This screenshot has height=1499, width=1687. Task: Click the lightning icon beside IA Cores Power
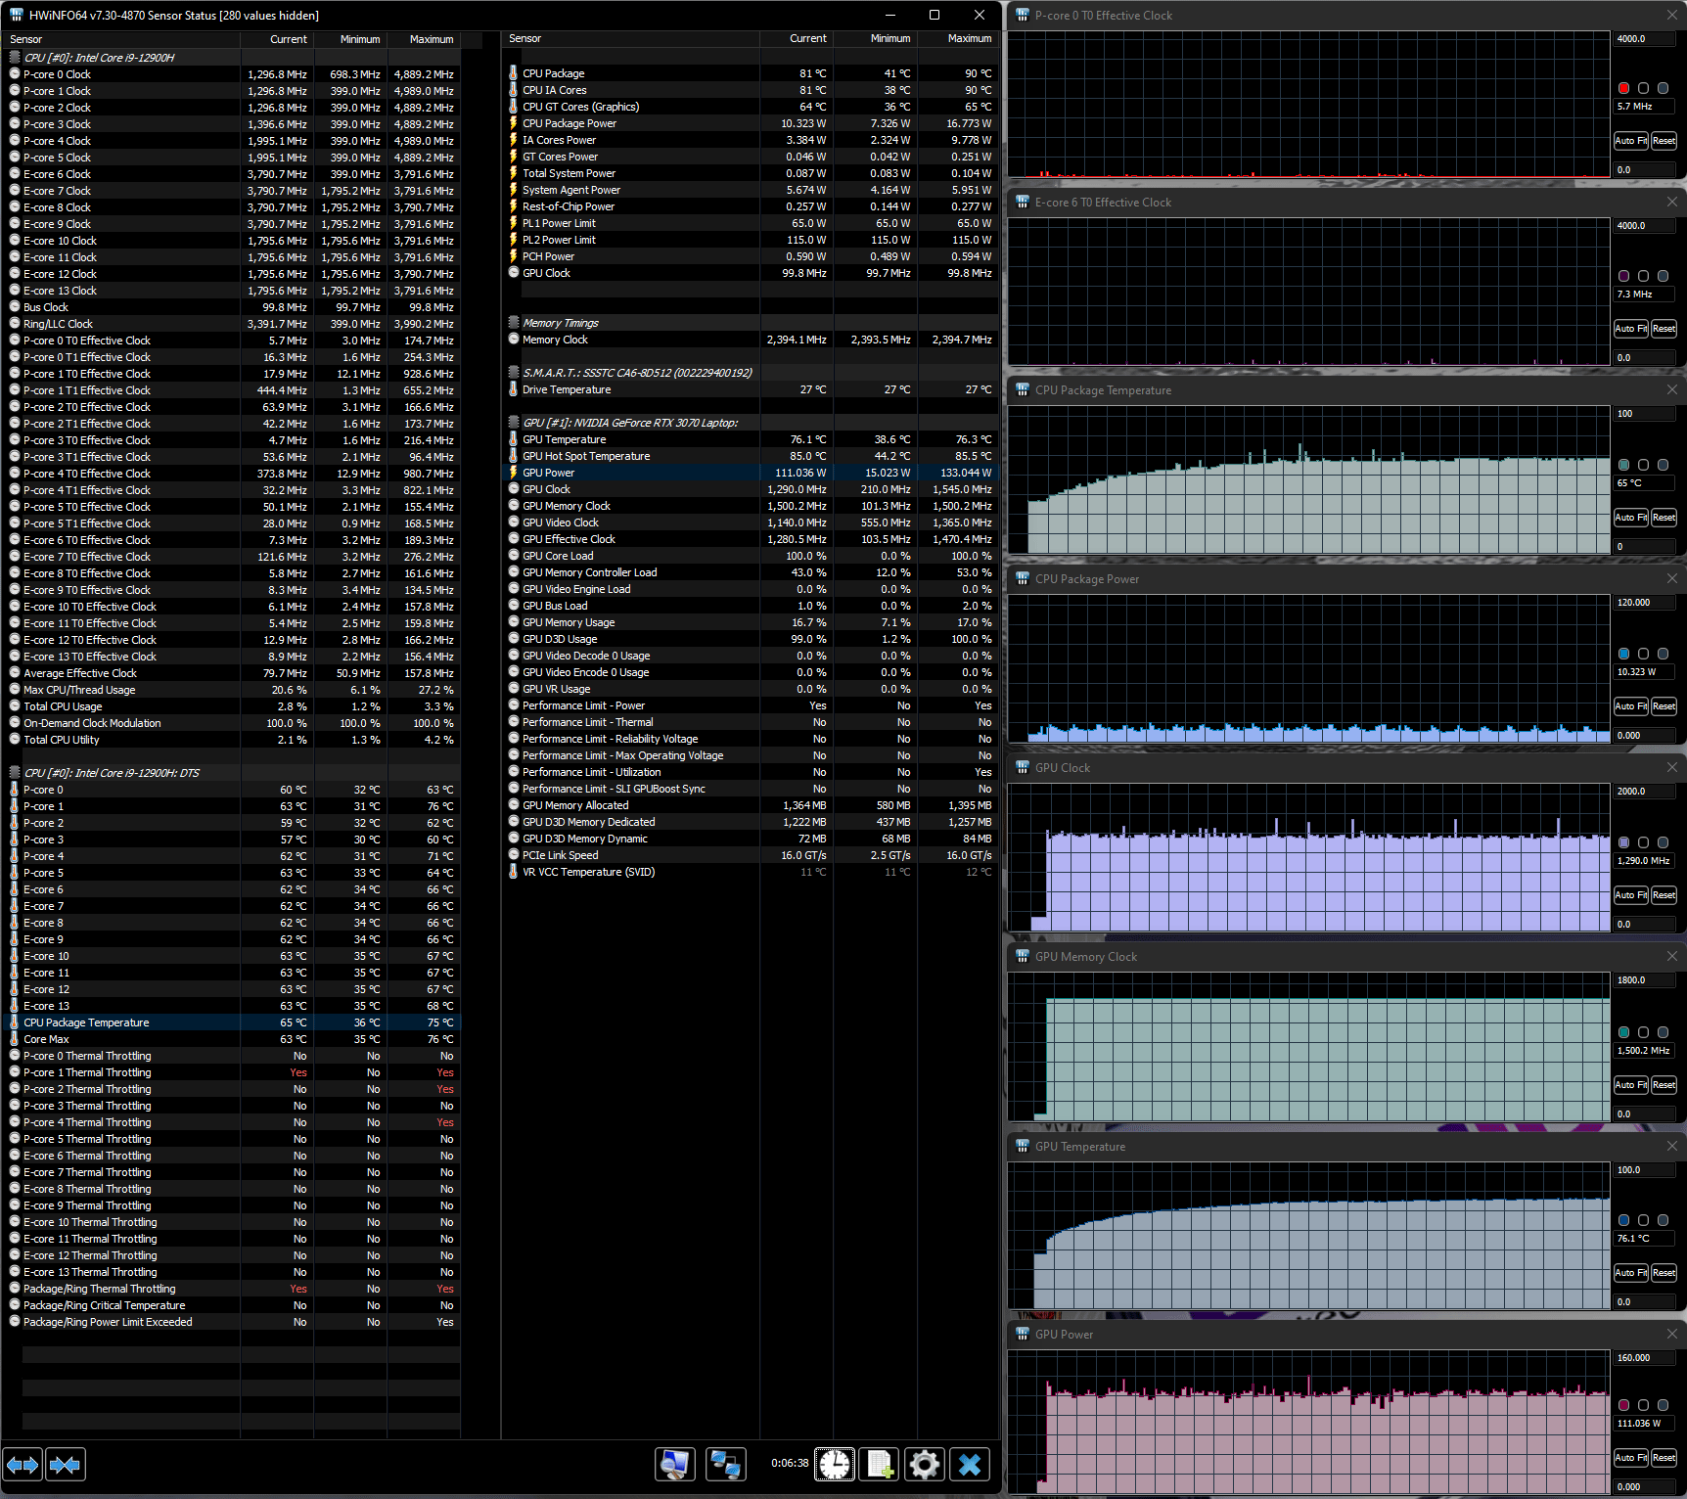[514, 140]
